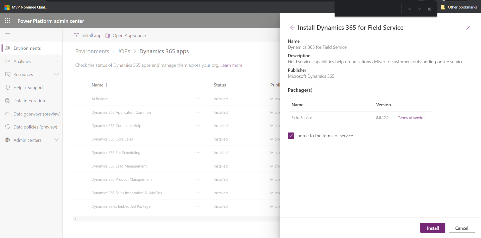Open more options for Dynamics 365 Core Sales
The height and width of the screenshot is (238, 481).
197,139
